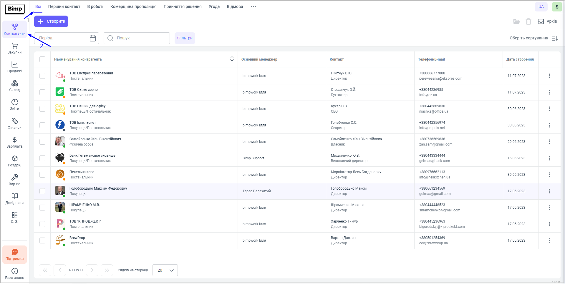
Task: Click the calendar icon in Період field
Action: coord(93,38)
